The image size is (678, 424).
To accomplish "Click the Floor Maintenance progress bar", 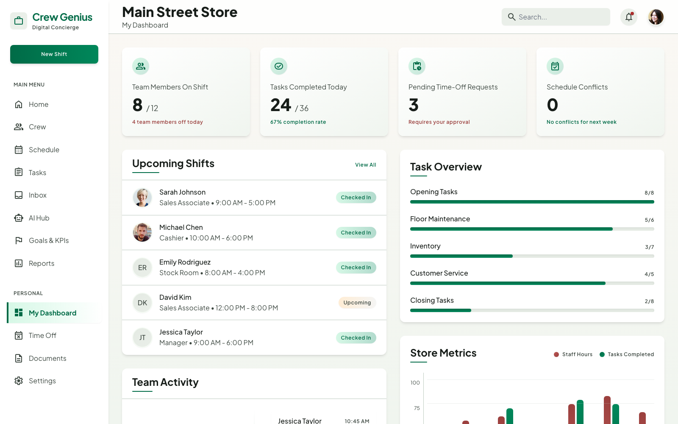I will click(532, 229).
